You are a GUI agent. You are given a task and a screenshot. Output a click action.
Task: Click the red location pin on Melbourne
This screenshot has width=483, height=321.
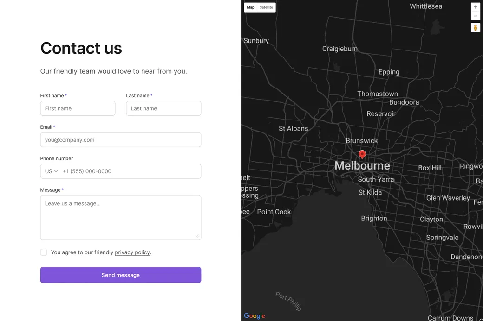tap(362, 154)
